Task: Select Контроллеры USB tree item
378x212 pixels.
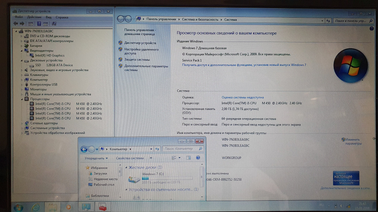Action: [x=43, y=84]
